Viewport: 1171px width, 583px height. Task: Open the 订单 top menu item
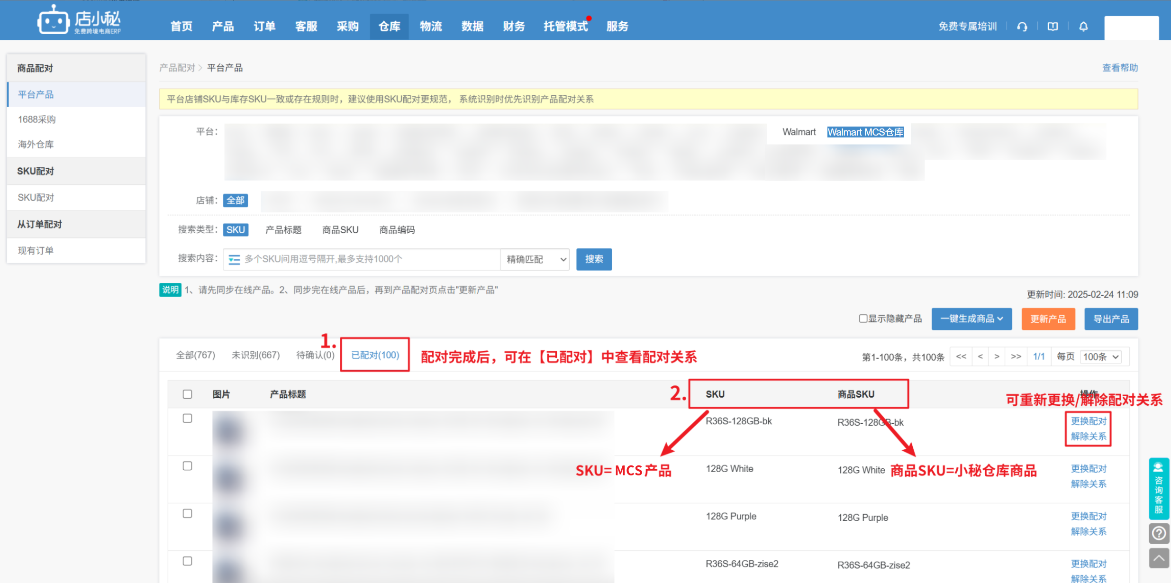tap(264, 27)
